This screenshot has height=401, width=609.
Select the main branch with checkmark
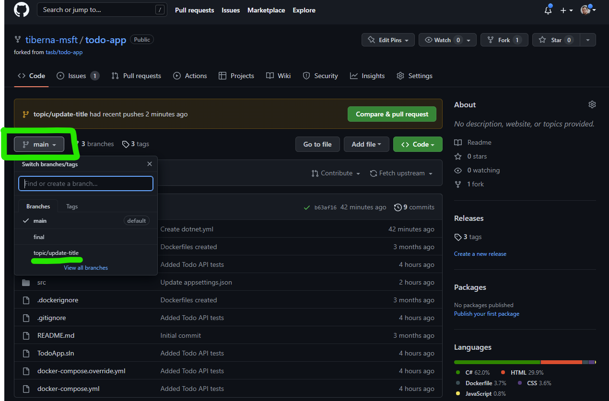click(x=40, y=221)
